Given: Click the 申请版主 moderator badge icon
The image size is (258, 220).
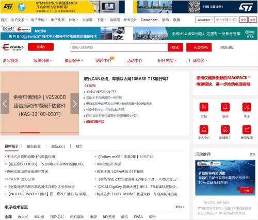Looking at the screenshot, I should [x=225, y=129].
